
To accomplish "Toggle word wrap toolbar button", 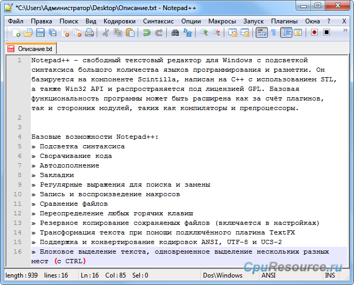I will tap(262, 33).
